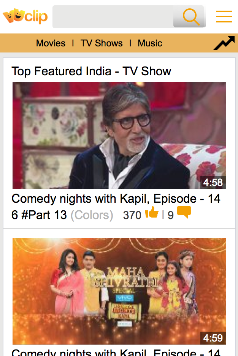Click the (Colors) channel label

92,215
